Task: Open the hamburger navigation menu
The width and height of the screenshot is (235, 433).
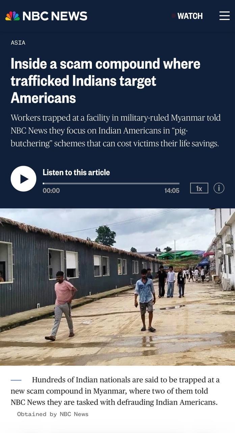Action: 225,16
